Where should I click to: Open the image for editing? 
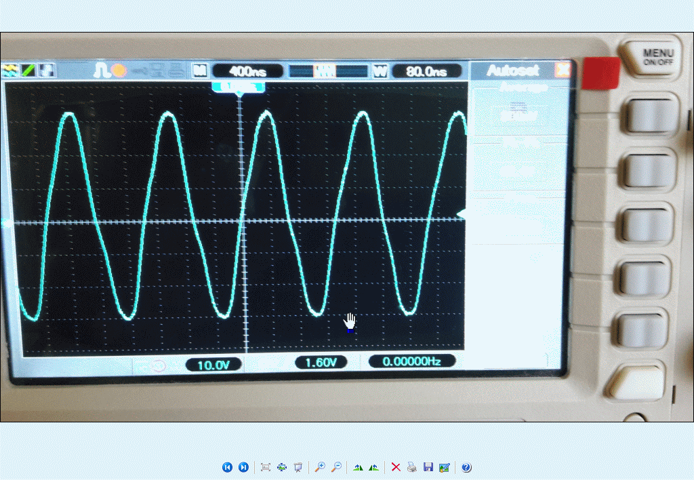(444, 467)
